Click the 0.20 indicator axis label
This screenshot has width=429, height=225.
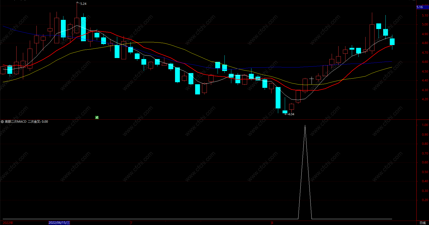[x=425, y=200]
